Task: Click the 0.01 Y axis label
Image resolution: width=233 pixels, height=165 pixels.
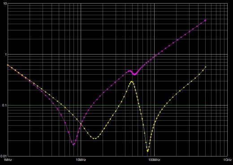Action: tap(4, 156)
